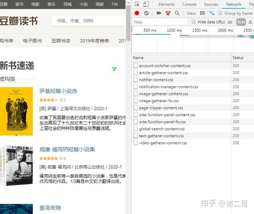
Task: Open the 电子图书 link
Action: pyautogui.click(x=33, y=41)
